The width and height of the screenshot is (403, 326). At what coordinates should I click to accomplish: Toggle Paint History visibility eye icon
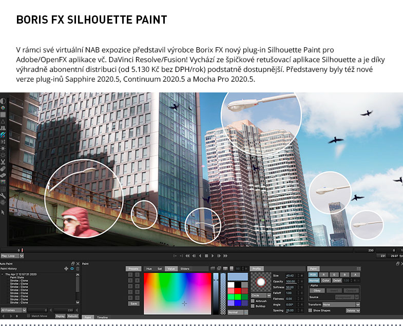tap(72, 269)
